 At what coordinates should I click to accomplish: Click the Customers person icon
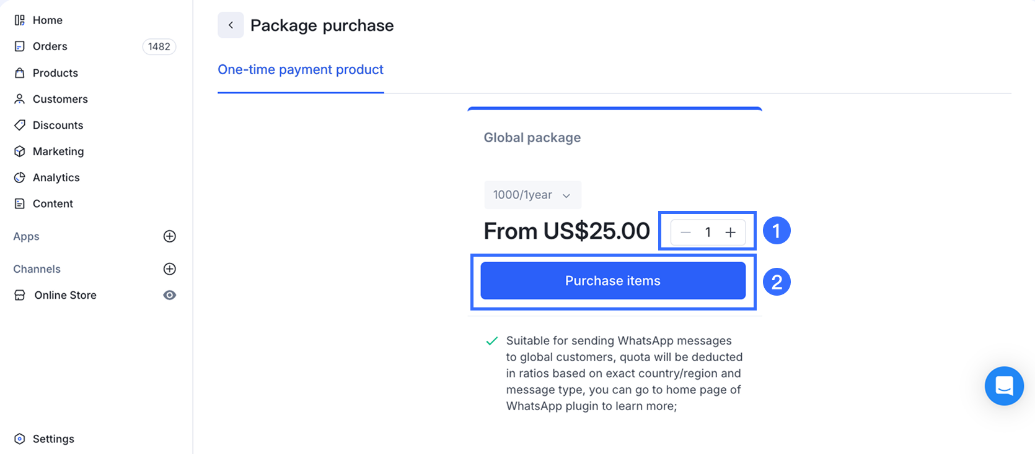pos(20,99)
